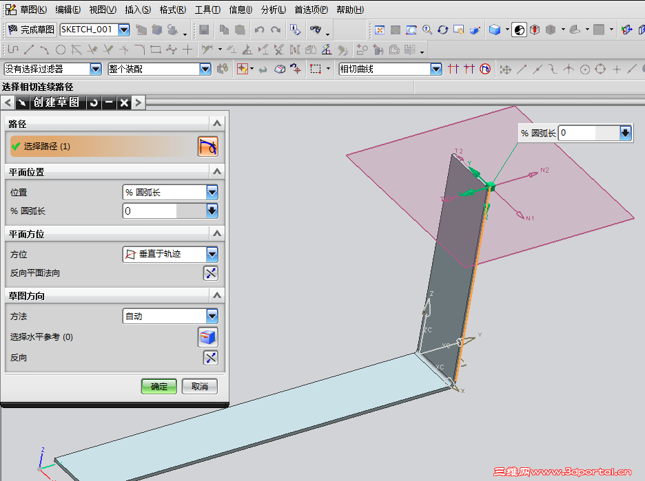Viewport: 645px width, 481px height.
Task: Open the 方法 自动 dropdown
Action: click(x=212, y=316)
